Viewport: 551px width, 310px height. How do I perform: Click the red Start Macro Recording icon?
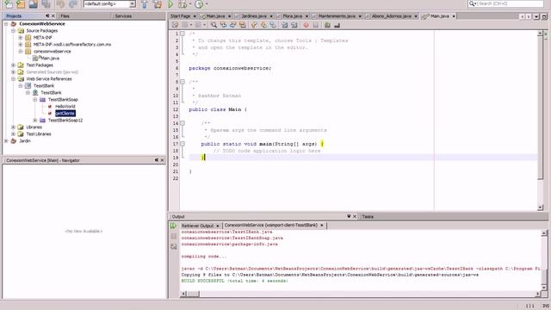coord(306,25)
